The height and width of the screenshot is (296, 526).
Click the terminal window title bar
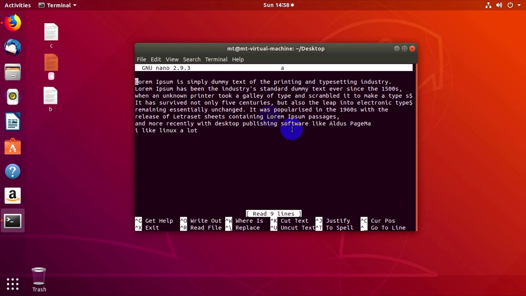pyautogui.click(x=276, y=49)
